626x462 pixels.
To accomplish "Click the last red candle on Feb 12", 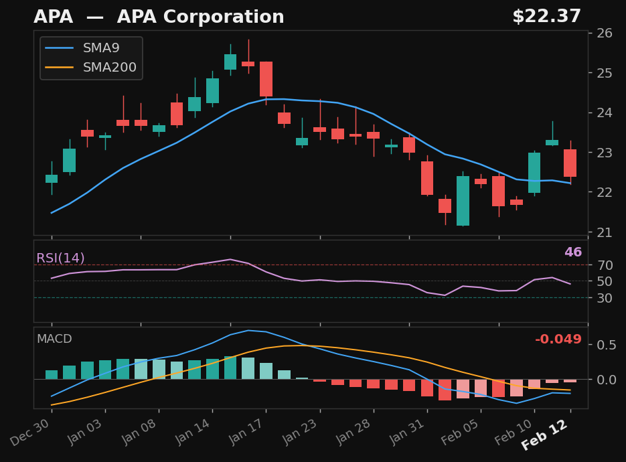I will click(570, 163).
